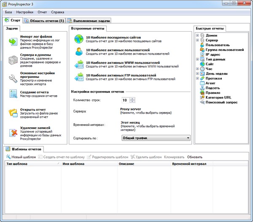This screenshot has width=253, height=222.
Task: Click the top 10 active FTP users icon
Action: coord(79,77)
